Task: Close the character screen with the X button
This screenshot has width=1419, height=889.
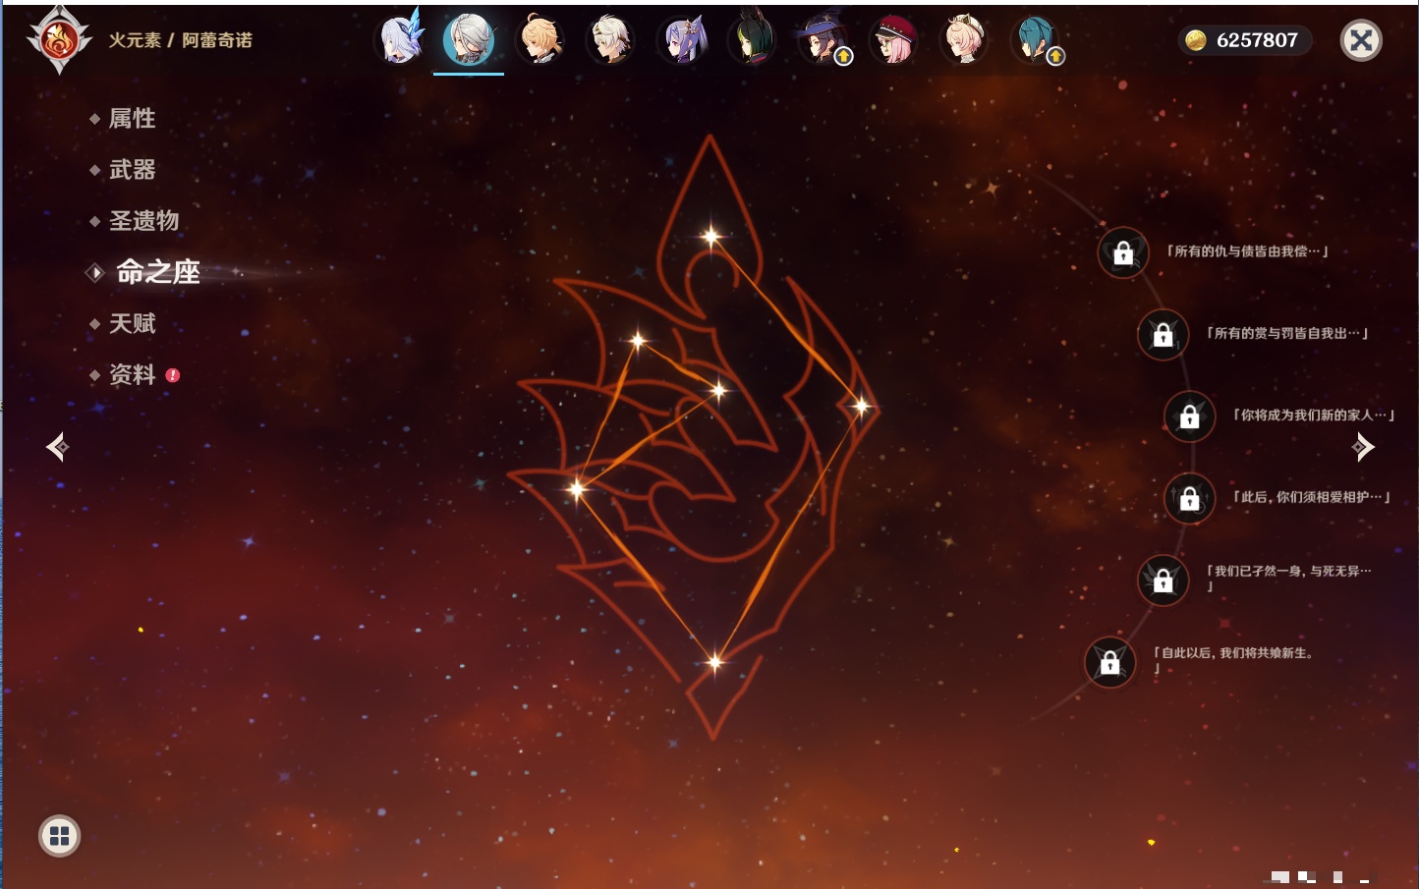Action: point(1361,40)
